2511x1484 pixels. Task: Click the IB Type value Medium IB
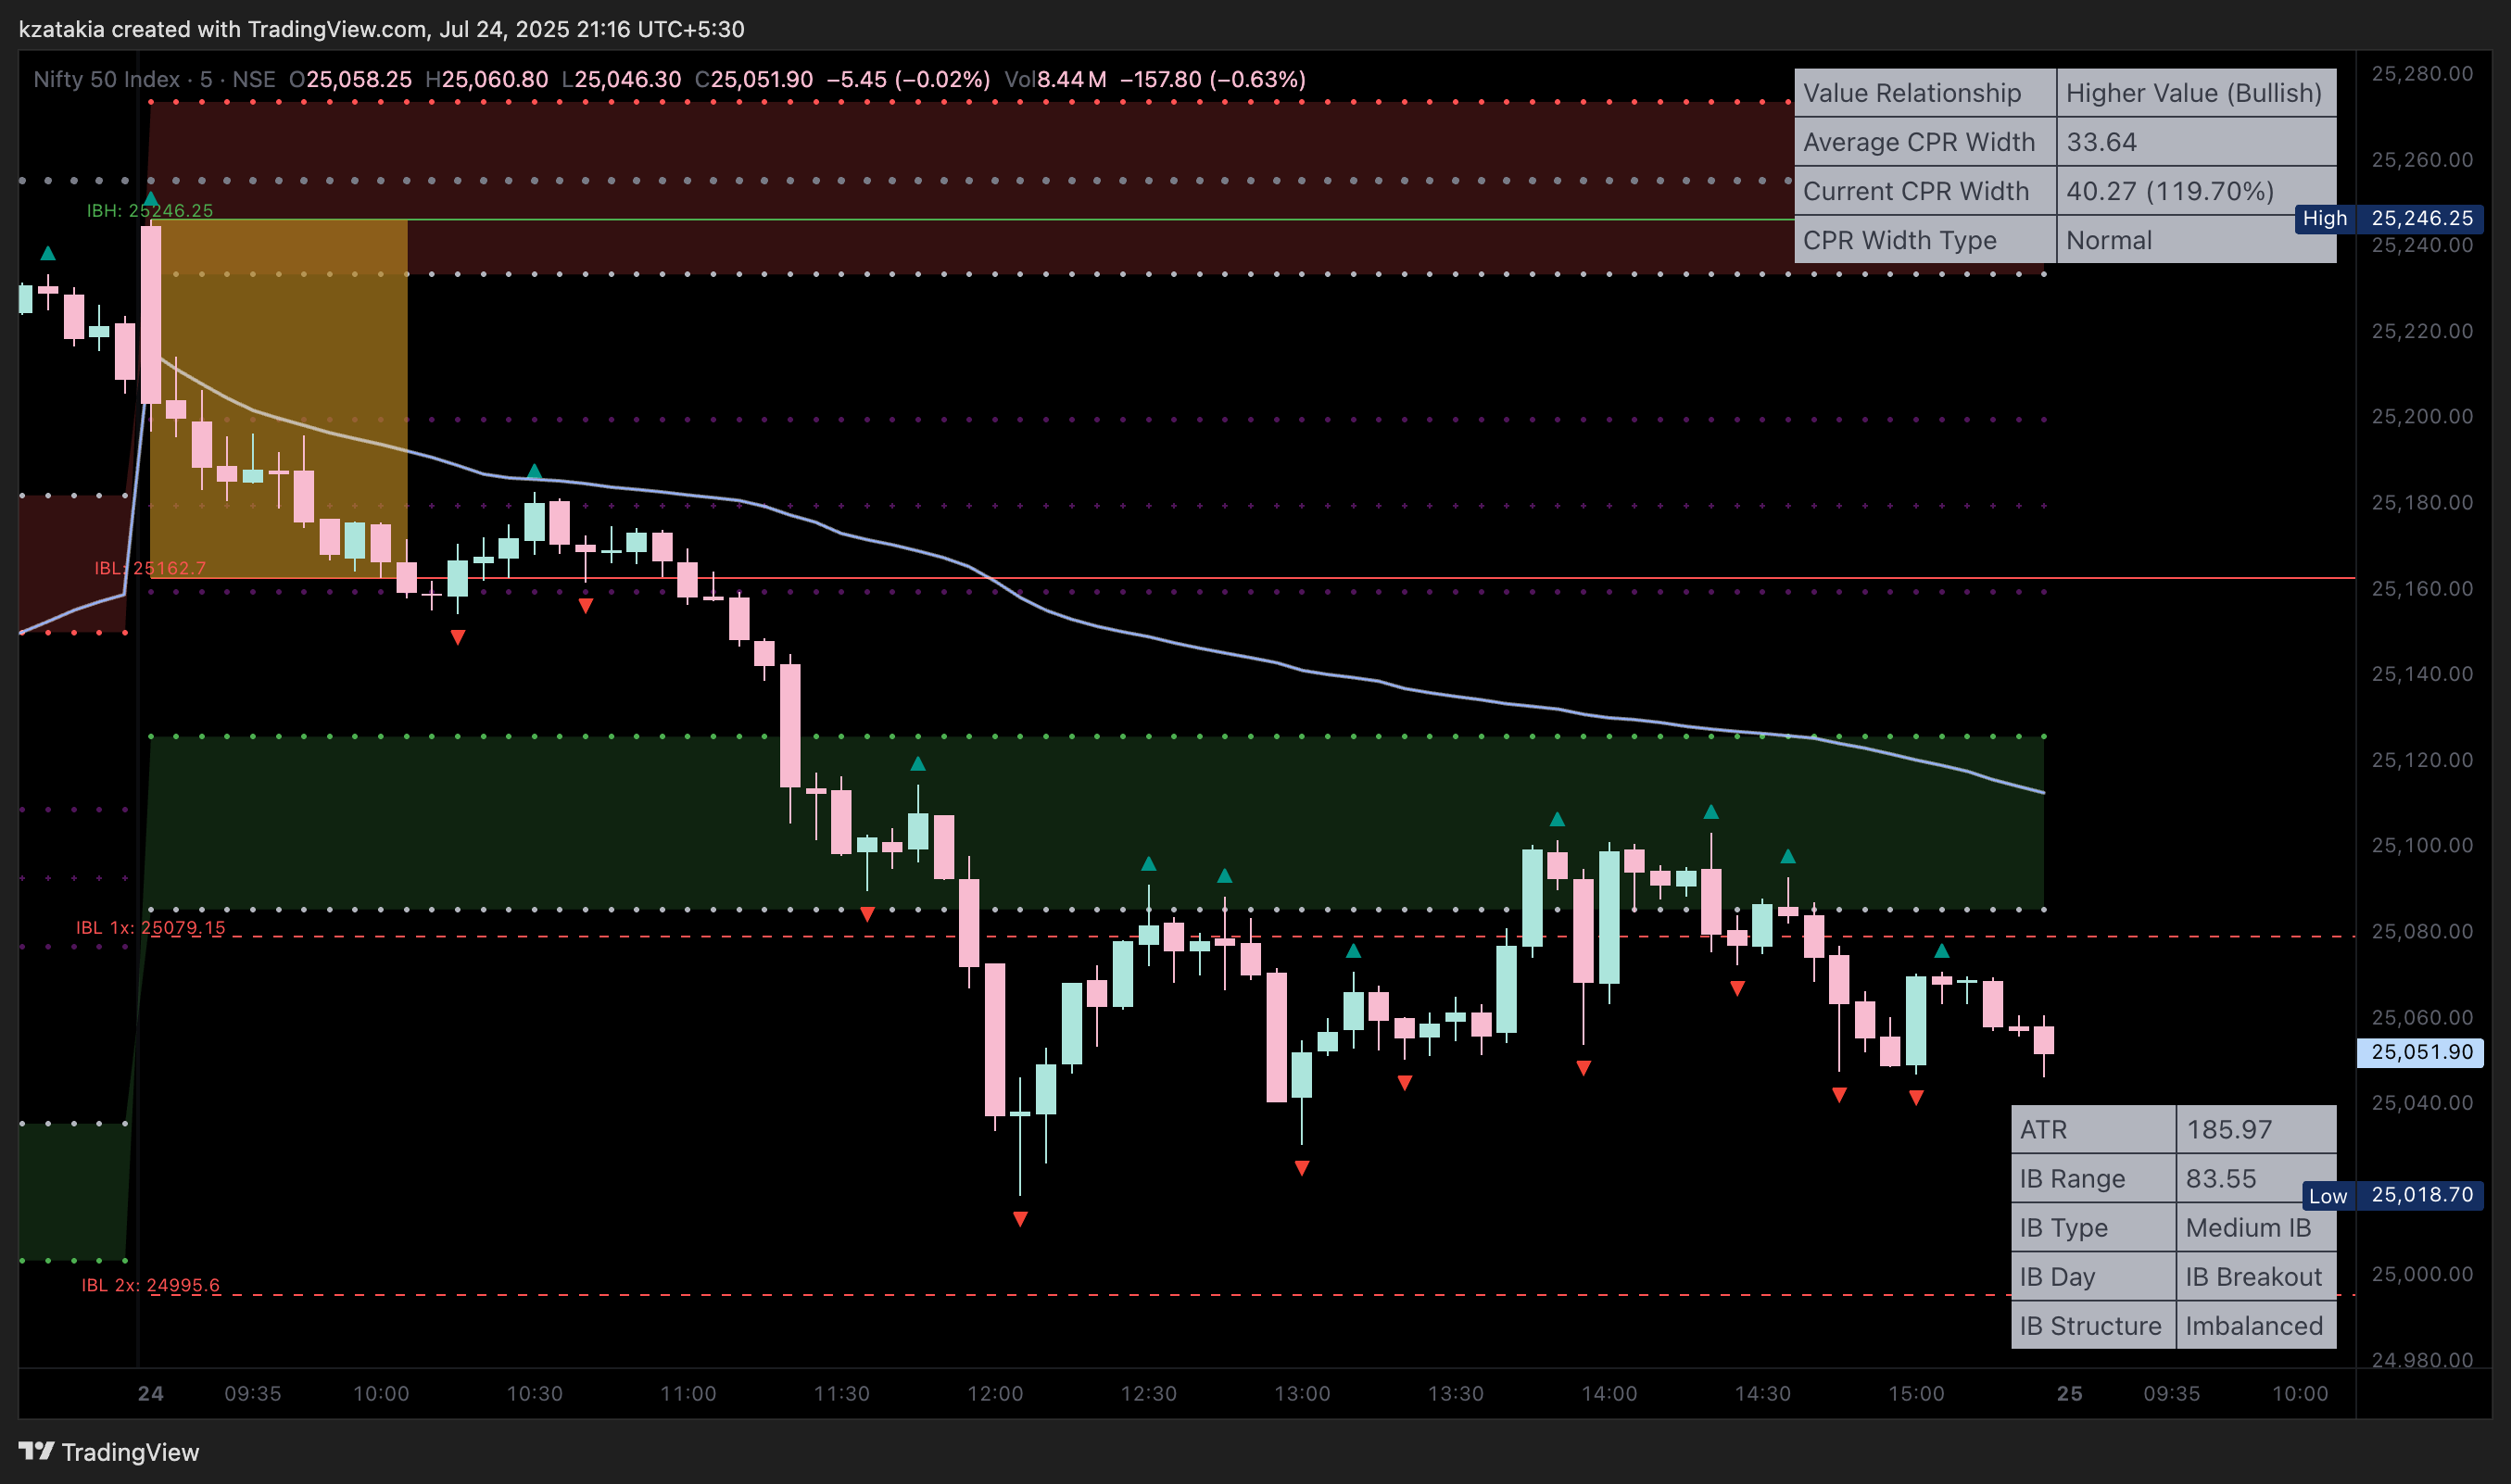point(2256,1227)
